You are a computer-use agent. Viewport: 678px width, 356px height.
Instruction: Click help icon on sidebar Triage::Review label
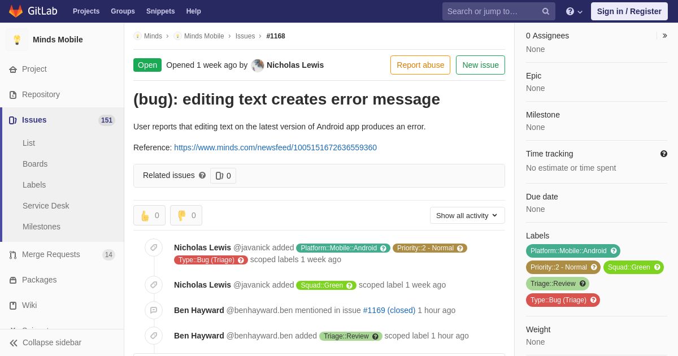click(583, 284)
